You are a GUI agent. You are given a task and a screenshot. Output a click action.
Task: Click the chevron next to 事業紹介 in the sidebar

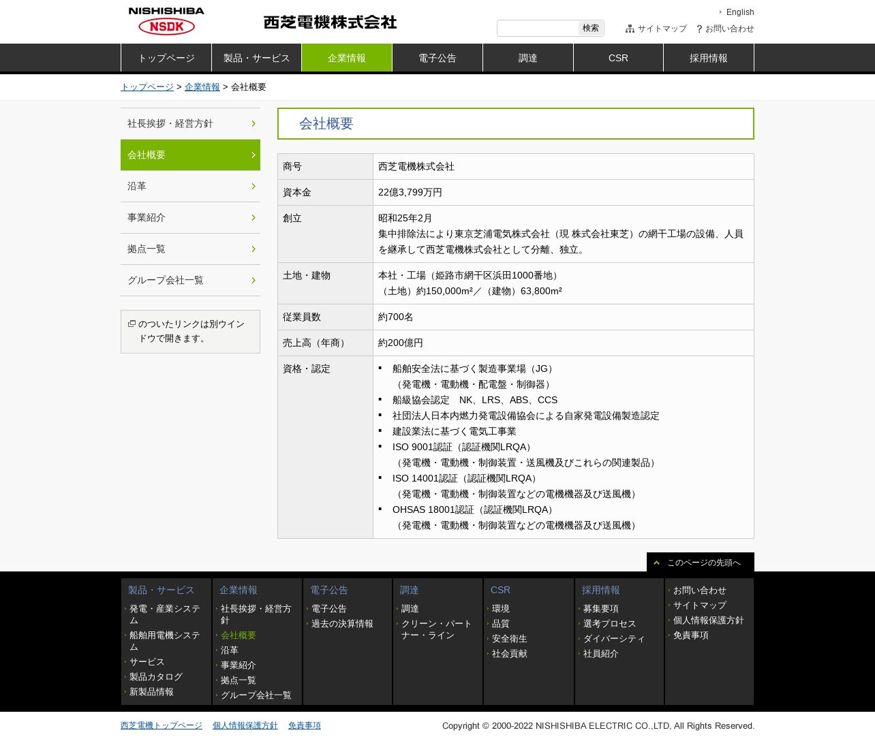coord(254,217)
